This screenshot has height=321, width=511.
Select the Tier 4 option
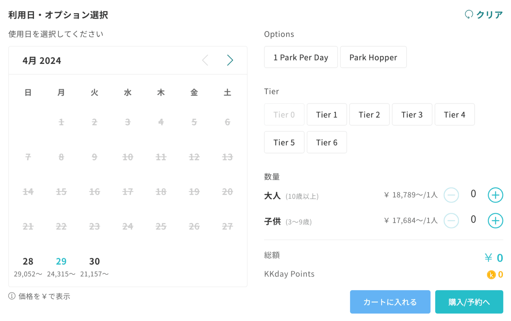click(454, 114)
